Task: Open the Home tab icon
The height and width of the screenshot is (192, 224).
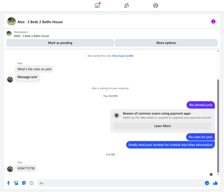Action: click(97, 5)
